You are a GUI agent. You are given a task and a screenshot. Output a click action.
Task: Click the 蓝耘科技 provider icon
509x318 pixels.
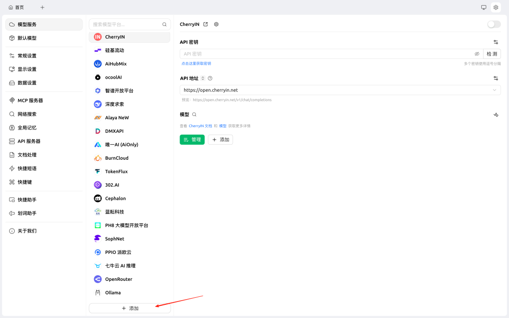click(98, 212)
